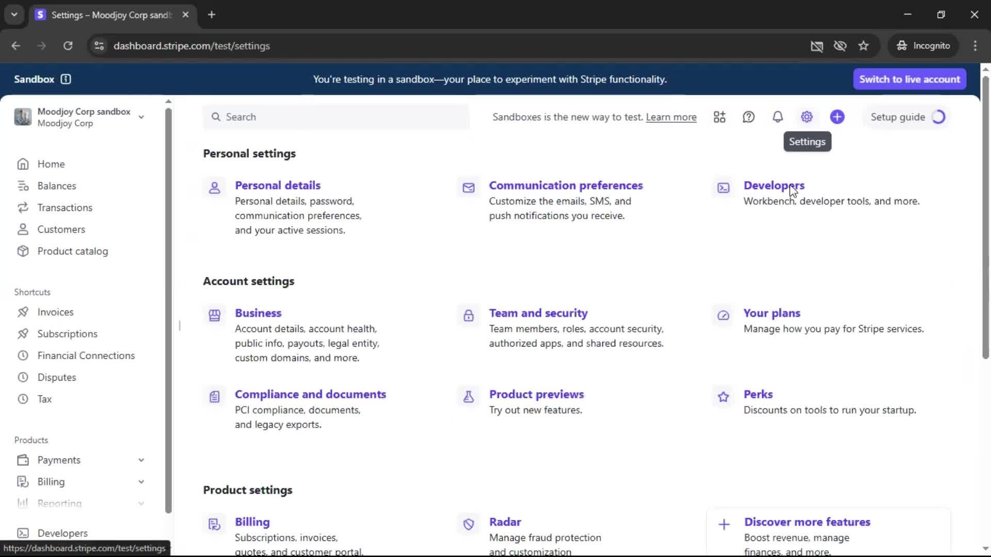Open Your plans link
The width and height of the screenshot is (991, 557).
point(772,313)
